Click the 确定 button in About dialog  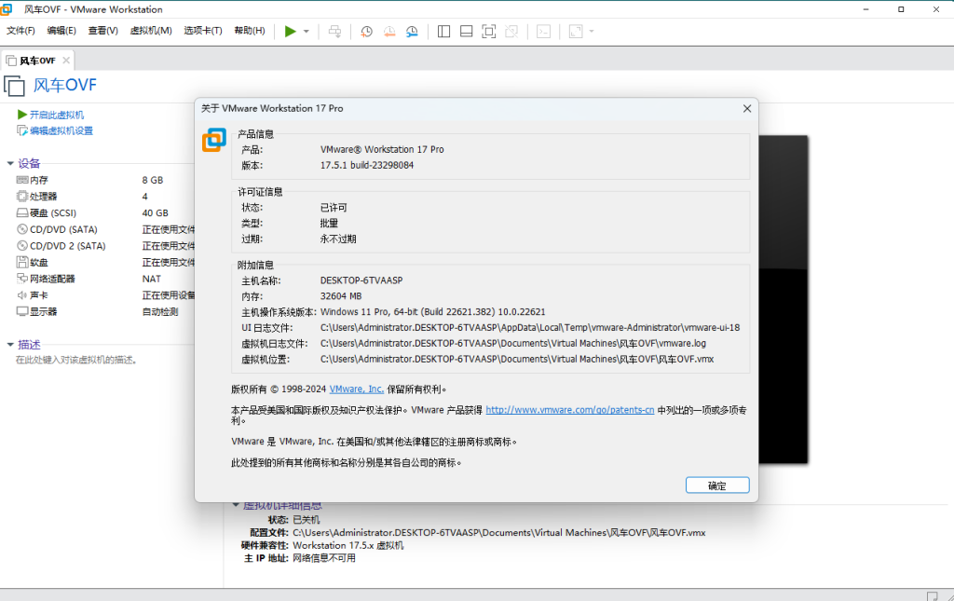717,485
